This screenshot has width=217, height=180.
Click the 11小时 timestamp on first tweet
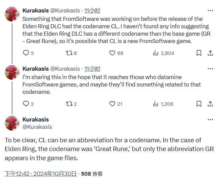[x=92, y=10]
